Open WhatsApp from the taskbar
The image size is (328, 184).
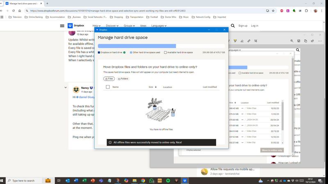pos(151,181)
